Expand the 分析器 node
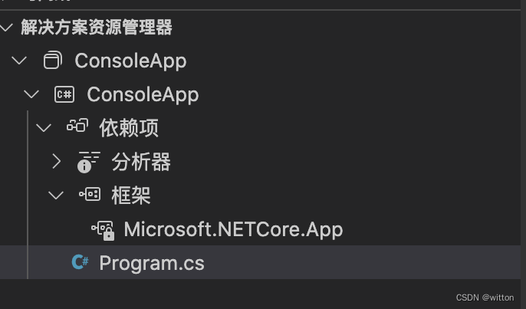 [x=56, y=161]
